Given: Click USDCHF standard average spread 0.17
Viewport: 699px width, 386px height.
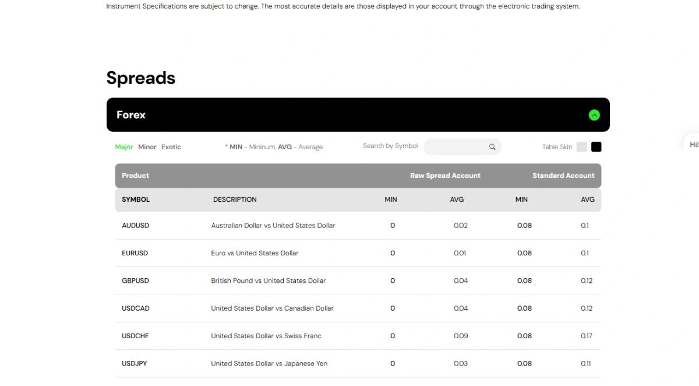Looking at the screenshot, I should tap(587, 336).
